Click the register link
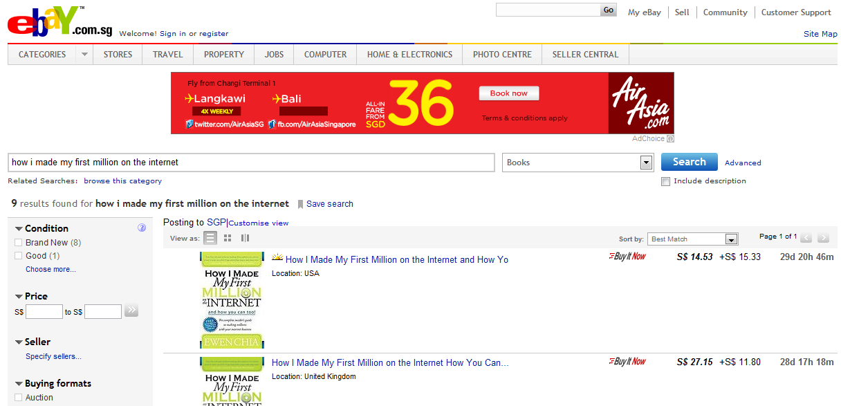Viewport: 841px width, 406px height. point(214,34)
